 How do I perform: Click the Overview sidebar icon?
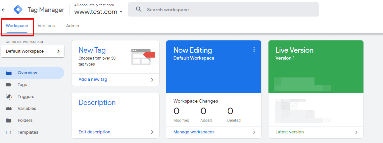(9, 73)
